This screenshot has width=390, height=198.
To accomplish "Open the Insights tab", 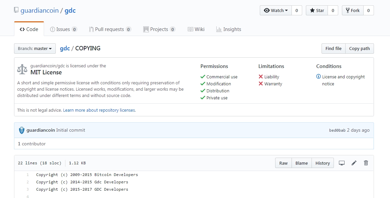I will (229, 29).
